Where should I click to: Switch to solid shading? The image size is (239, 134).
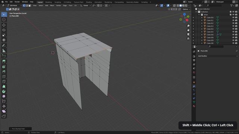point(181,6)
